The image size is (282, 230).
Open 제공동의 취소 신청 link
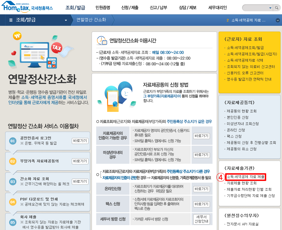tap(242, 149)
